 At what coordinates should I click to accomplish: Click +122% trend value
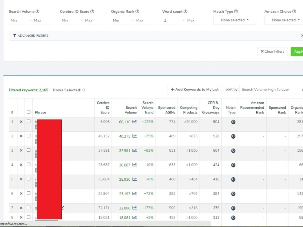tap(148, 122)
